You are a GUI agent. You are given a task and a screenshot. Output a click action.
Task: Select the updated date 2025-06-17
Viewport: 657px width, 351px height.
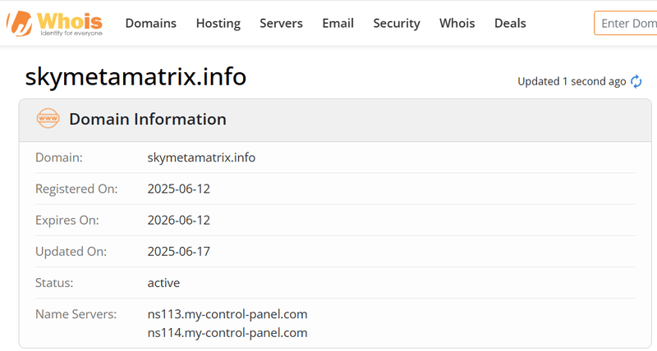click(178, 252)
